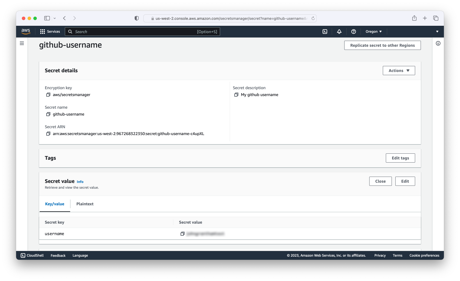Select the username secret key cell
Screen dimensions: 460x281
click(54, 234)
